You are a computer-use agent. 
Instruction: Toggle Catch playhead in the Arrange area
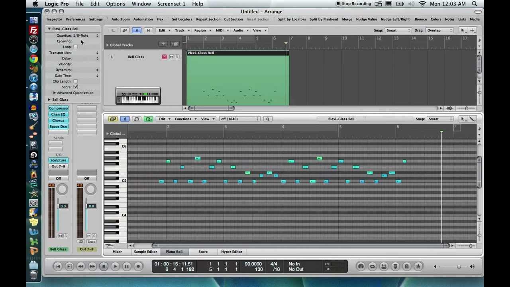coord(137,30)
